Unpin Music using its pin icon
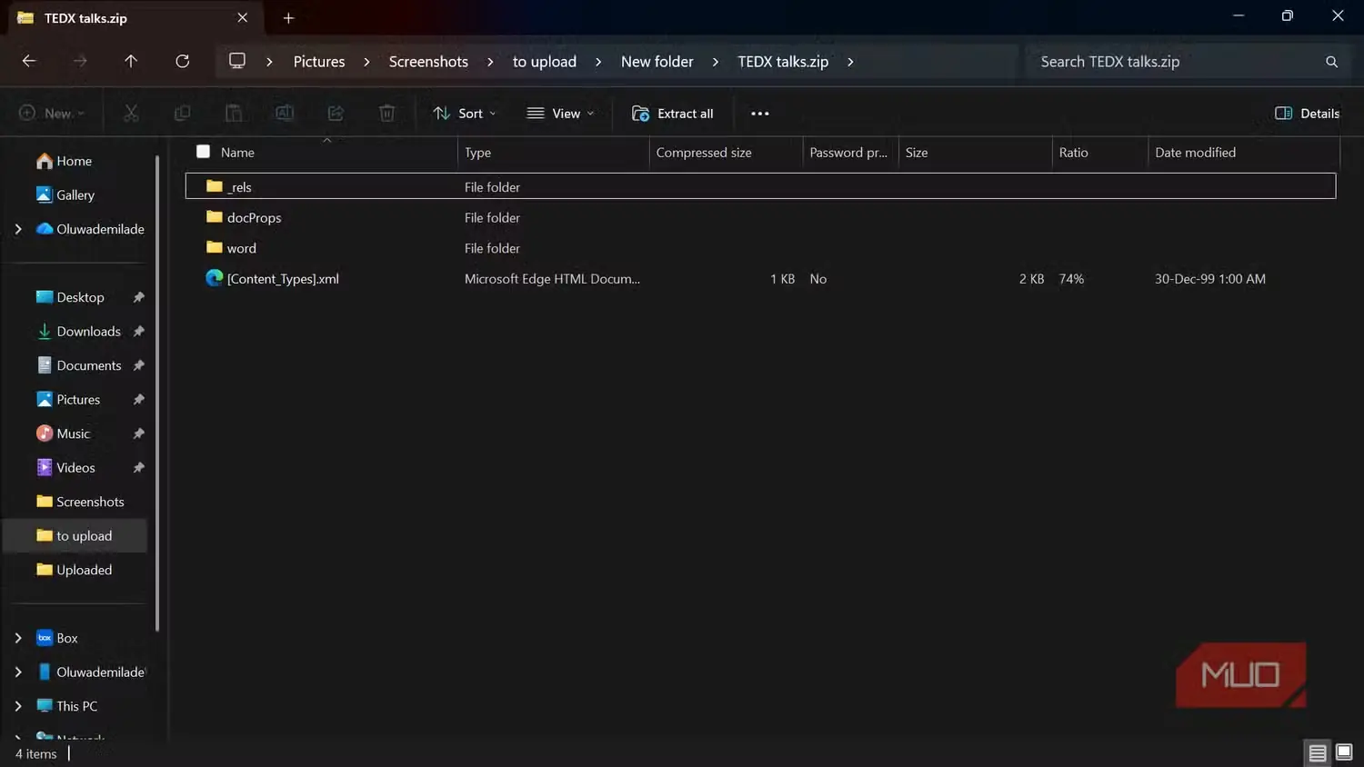1364x767 pixels. pos(138,433)
